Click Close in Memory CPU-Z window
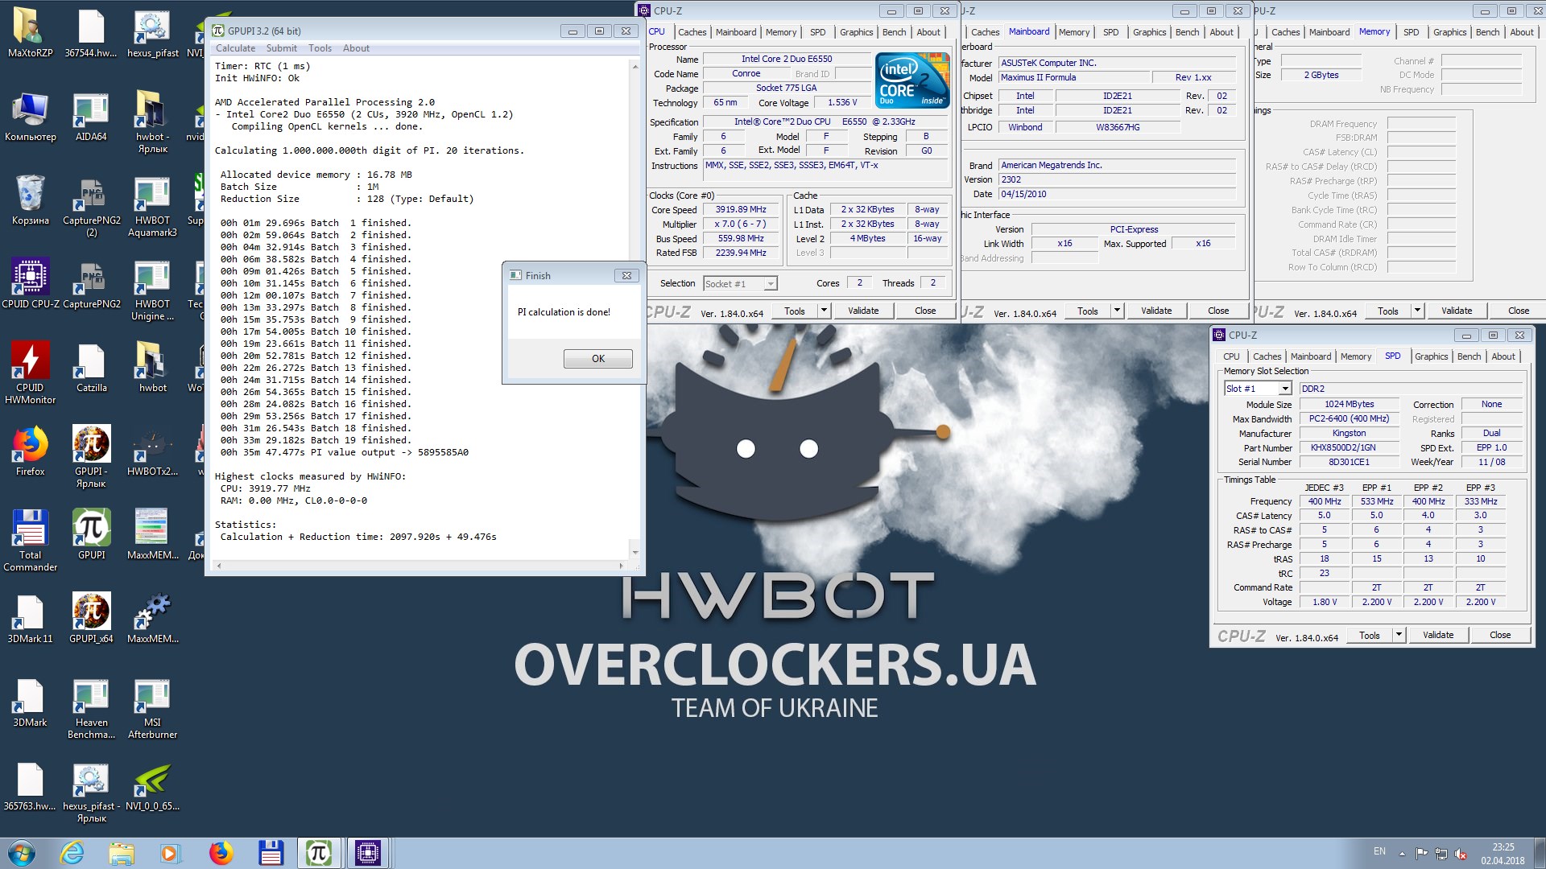1546x869 pixels. [x=1518, y=311]
